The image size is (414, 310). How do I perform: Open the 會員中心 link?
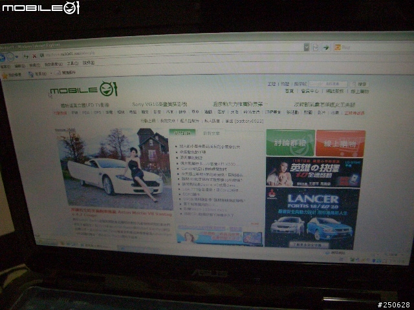coord(310,91)
